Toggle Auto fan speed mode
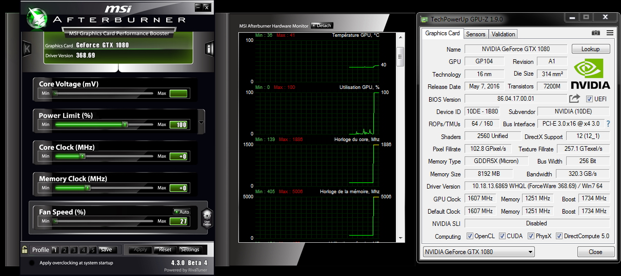The image size is (621, 276). pyautogui.click(x=182, y=212)
